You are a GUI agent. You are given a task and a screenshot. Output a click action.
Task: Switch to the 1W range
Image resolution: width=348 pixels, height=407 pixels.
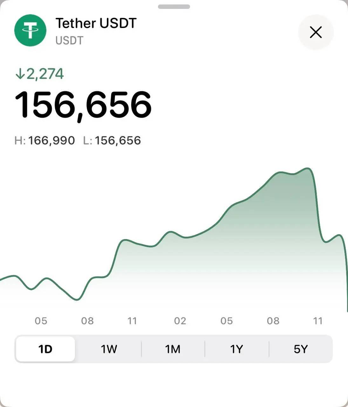[109, 349]
